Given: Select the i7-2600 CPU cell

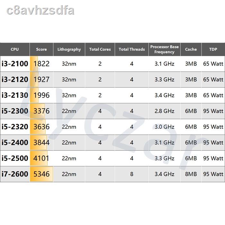Looking at the screenshot, I should click(15, 174).
